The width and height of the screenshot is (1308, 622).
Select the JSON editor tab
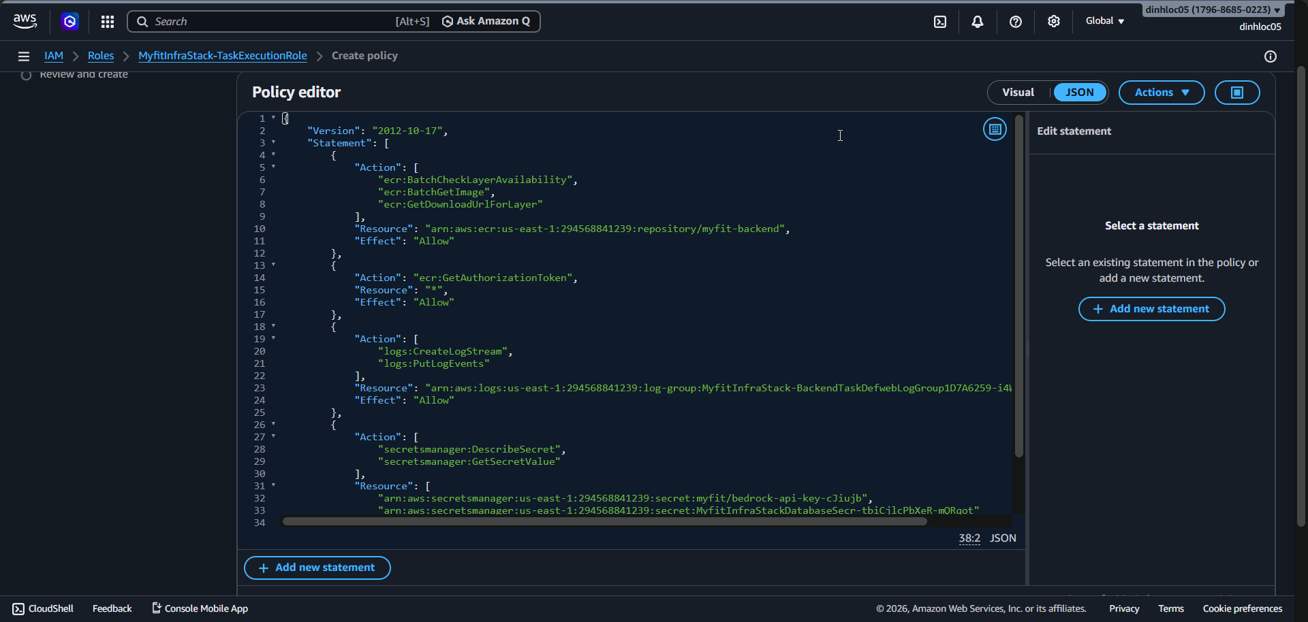1079,92
